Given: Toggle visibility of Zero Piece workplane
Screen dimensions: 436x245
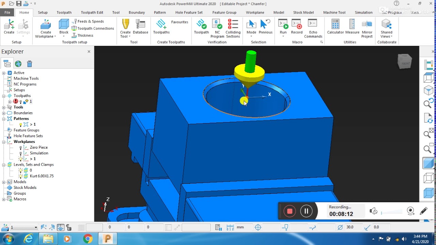Looking at the screenshot, I should (x=20, y=148).
